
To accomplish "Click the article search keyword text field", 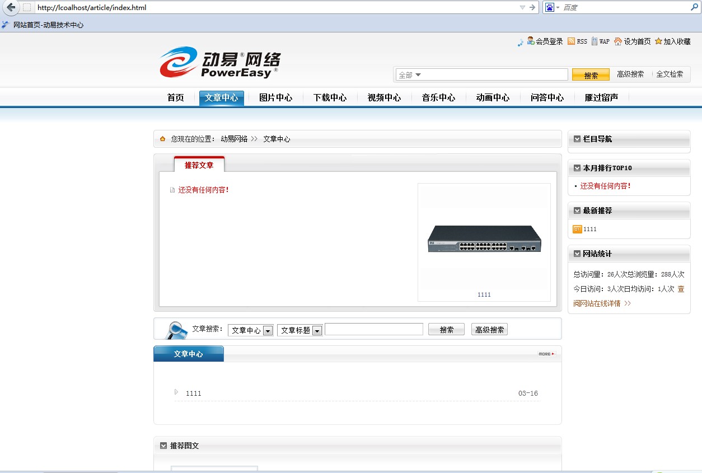I will (x=373, y=329).
